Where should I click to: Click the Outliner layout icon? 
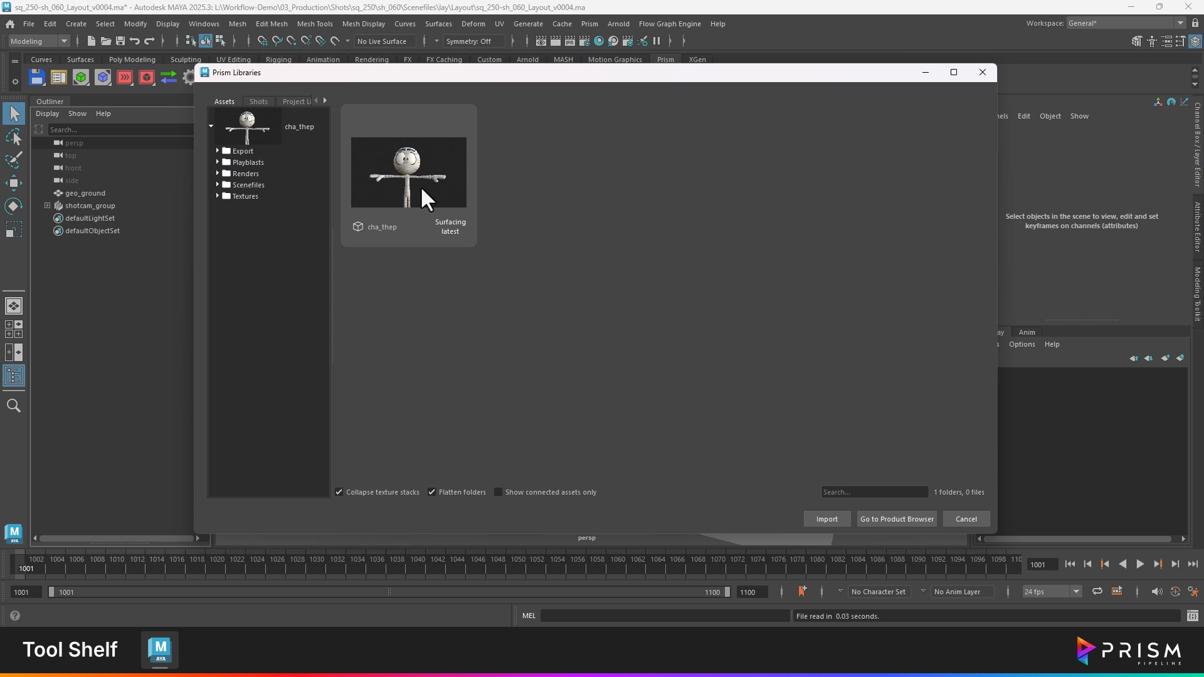[14, 376]
